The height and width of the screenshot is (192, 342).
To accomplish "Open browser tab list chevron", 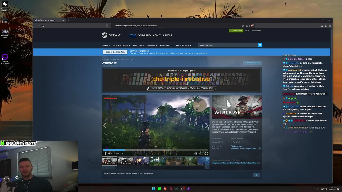I will (312, 20).
